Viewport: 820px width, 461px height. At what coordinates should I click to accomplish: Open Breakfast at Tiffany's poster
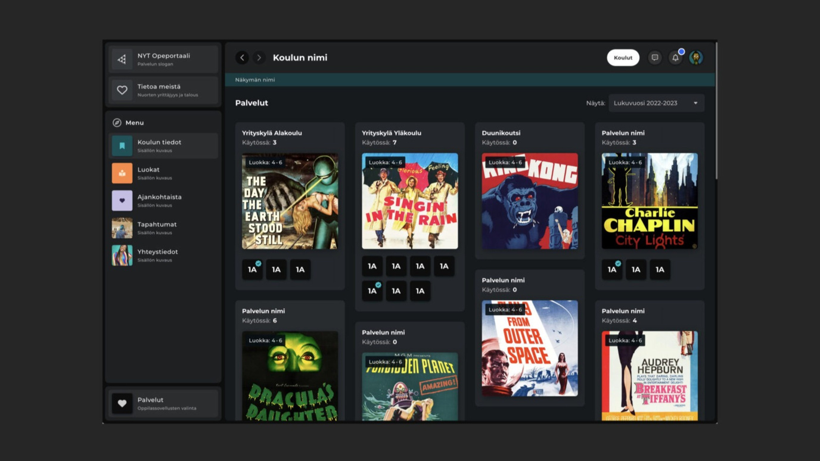pyautogui.click(x=650, y=376)
